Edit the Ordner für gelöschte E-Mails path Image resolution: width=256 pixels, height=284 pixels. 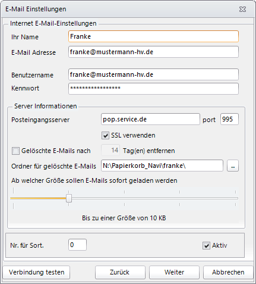click(162, 166)
